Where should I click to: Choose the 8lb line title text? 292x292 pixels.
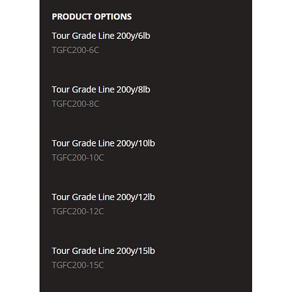pyautogui.click(x=101, y=90)
